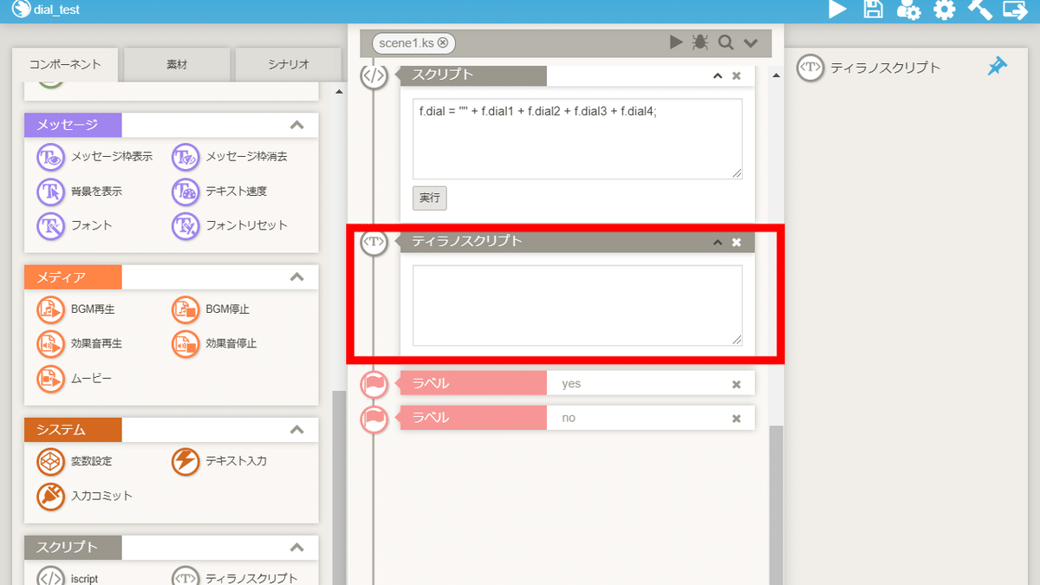Collapse the システム section

(297, 430)
